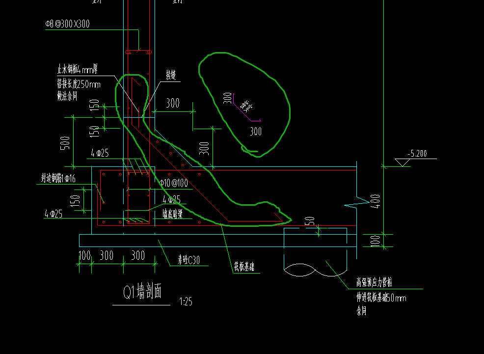This screenshot has width=484, height=354.
Task: Click the 伸进筏板基础50mm text
Action: point(381,298)
